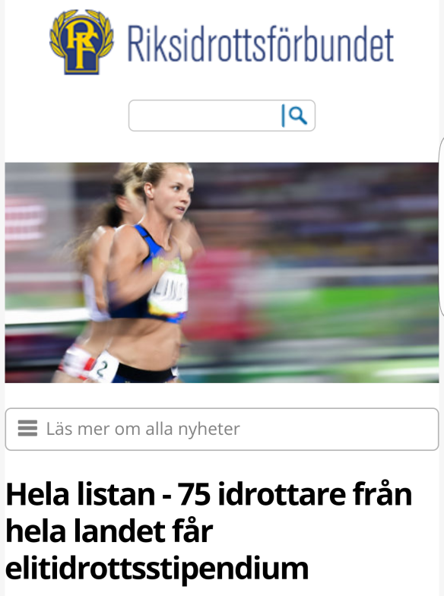Click the magnifying glass search icon

pos(298,116)
